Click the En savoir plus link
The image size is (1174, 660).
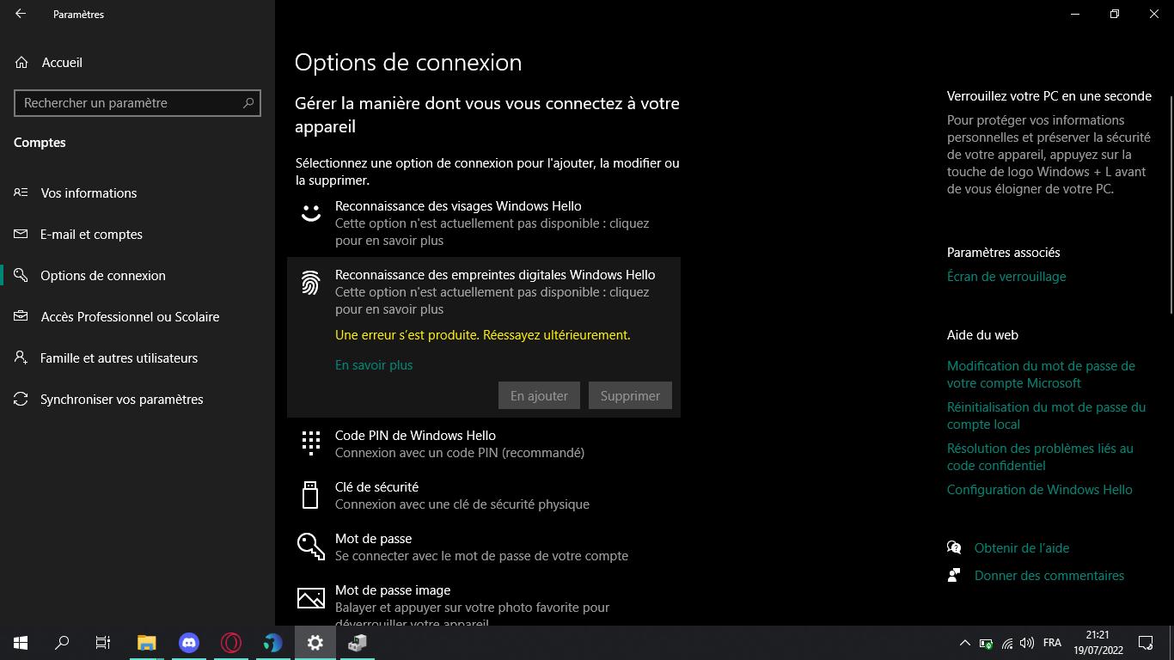pos(374,365)
